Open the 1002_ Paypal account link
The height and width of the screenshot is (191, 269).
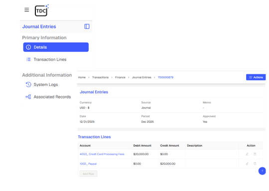click(88, 164)
